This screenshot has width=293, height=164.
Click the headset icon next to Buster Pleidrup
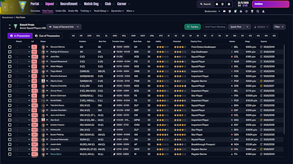[47, 134]
